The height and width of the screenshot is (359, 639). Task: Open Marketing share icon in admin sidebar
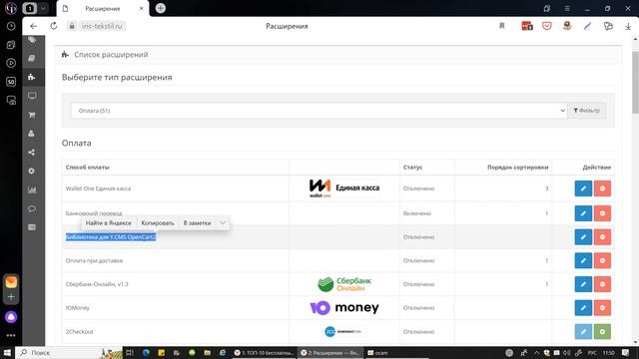32,153
